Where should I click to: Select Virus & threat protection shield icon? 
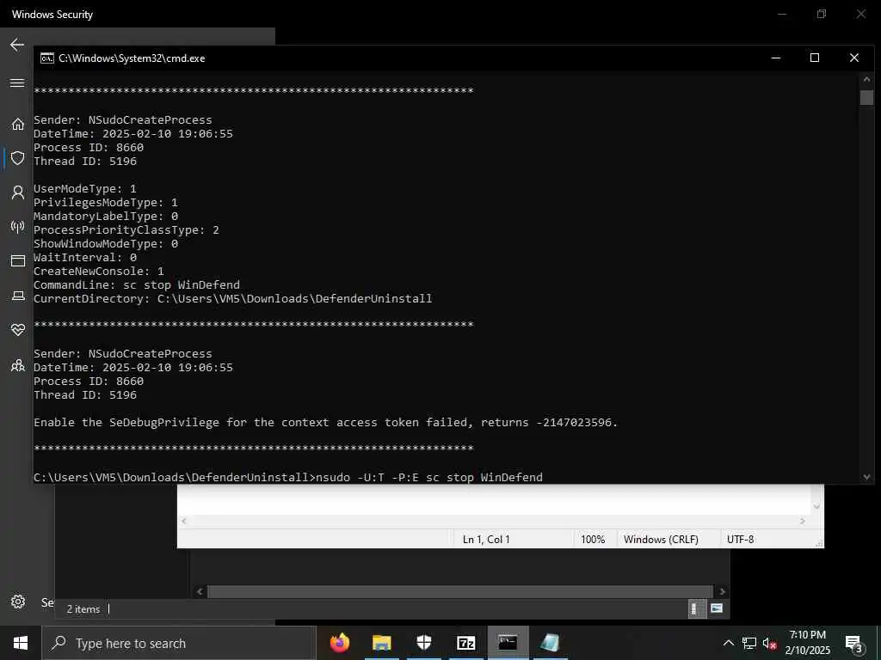pos(18,158)
